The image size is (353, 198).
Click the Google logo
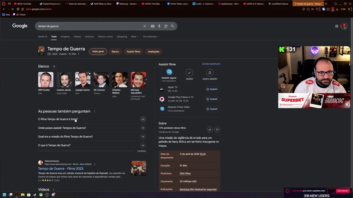(x=20, y=26)
